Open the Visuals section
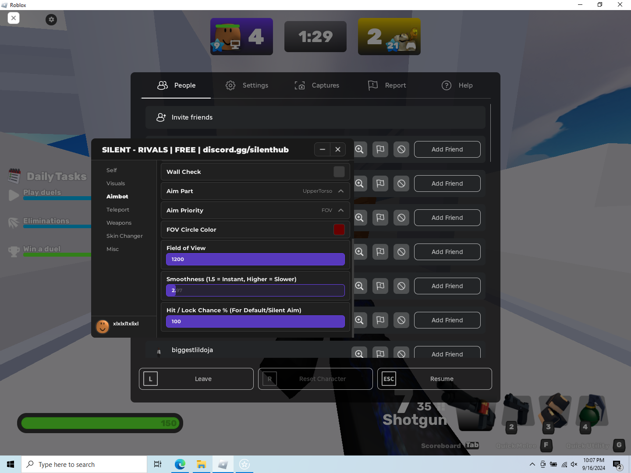The width and height of the screenshot is (631, 473). (x=116, y=184)
